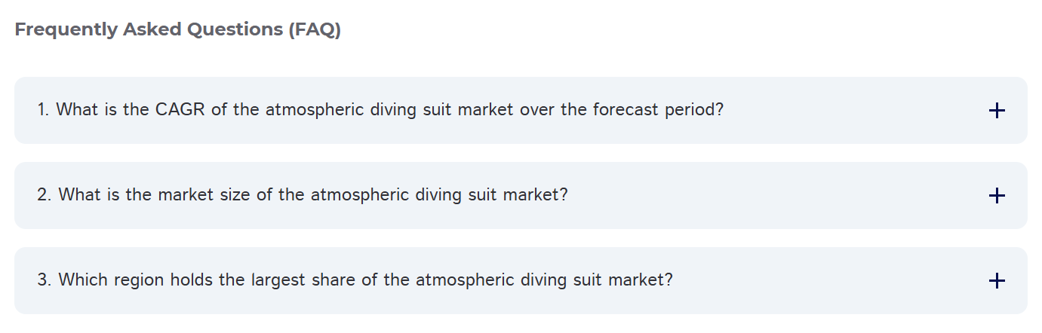The width and height of the screenshot is (1042, 333).
Task: Click the words 'market size' in question two
Action: point(200,195)
